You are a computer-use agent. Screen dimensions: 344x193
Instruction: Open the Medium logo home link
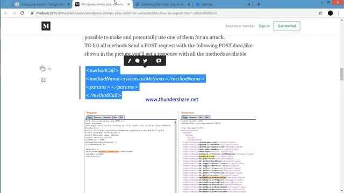(x=46, y=26)
